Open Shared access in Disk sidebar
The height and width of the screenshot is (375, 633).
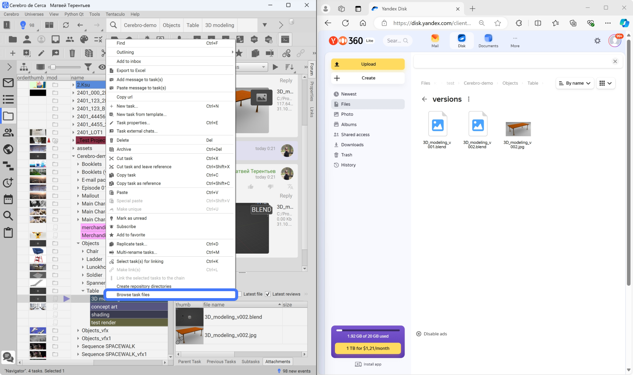(355, 135)
